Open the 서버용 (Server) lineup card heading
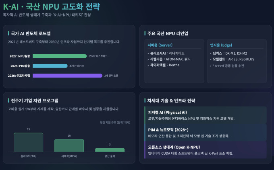This screenshot has height=170, width=274. point(160,45)
